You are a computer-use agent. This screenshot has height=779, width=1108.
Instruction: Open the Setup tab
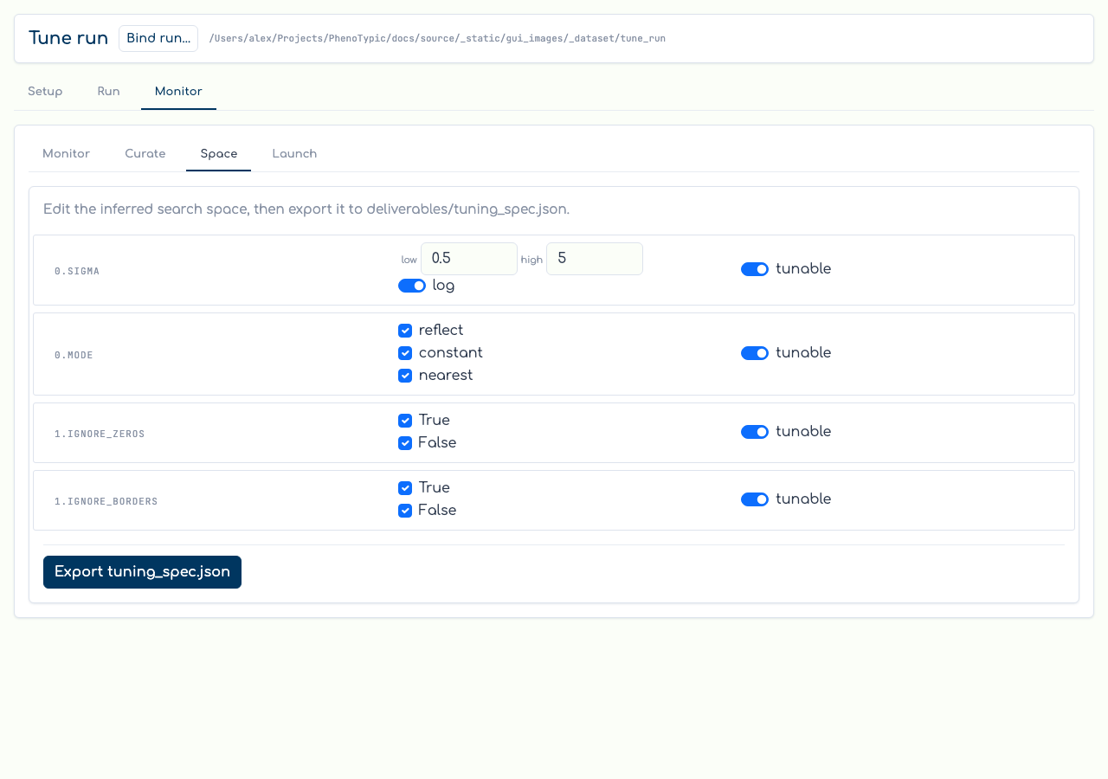click(45, 92)
